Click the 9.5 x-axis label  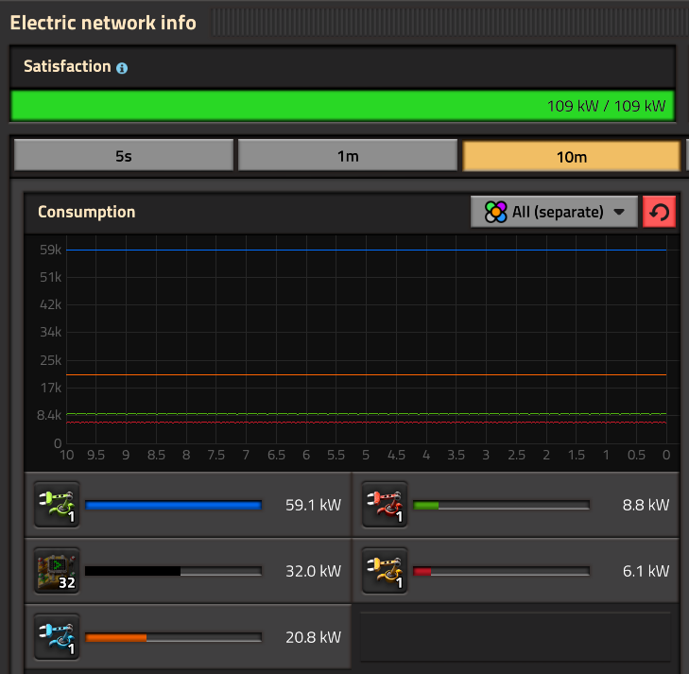coord(95,455)
